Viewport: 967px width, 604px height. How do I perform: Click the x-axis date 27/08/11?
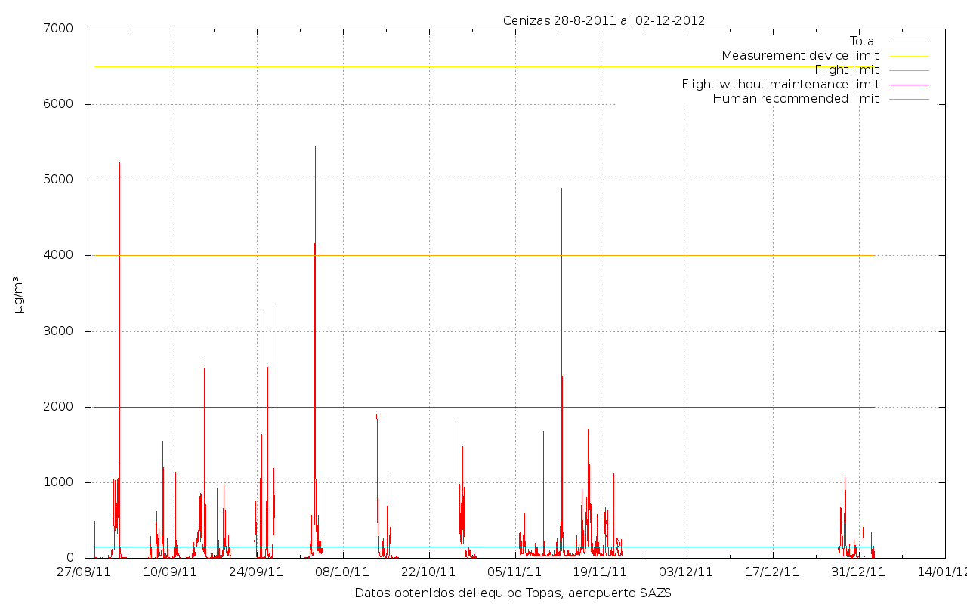pos(85,572)
